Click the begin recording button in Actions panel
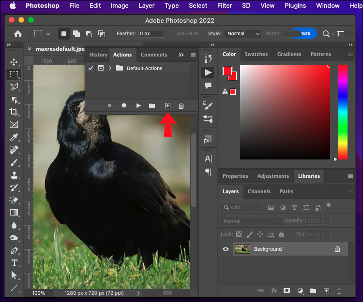 coord(124,105)
